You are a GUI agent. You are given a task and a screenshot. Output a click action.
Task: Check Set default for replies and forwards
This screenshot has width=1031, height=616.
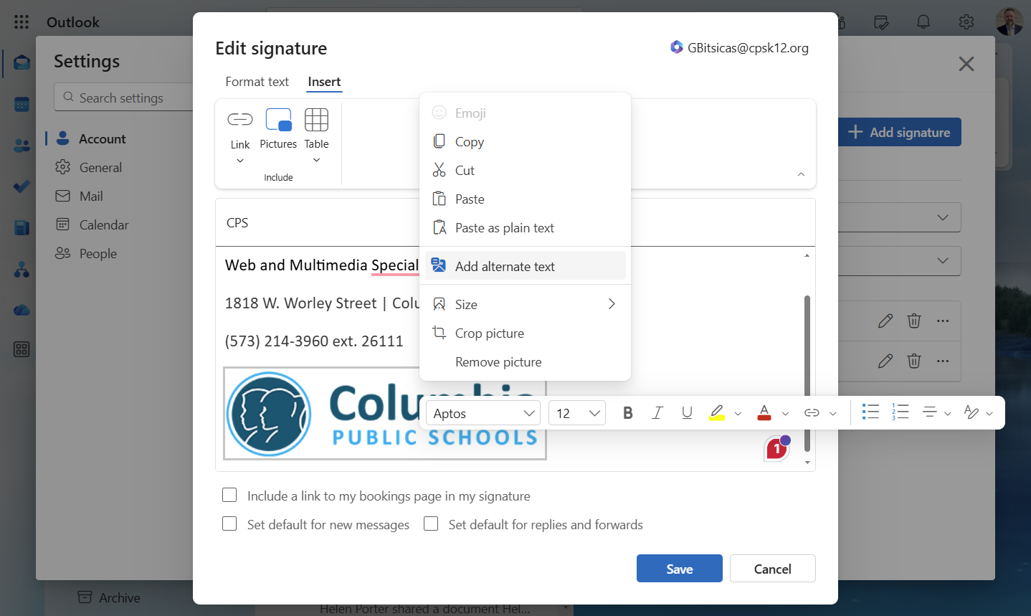pyautogui.click(x=431, y=524)
